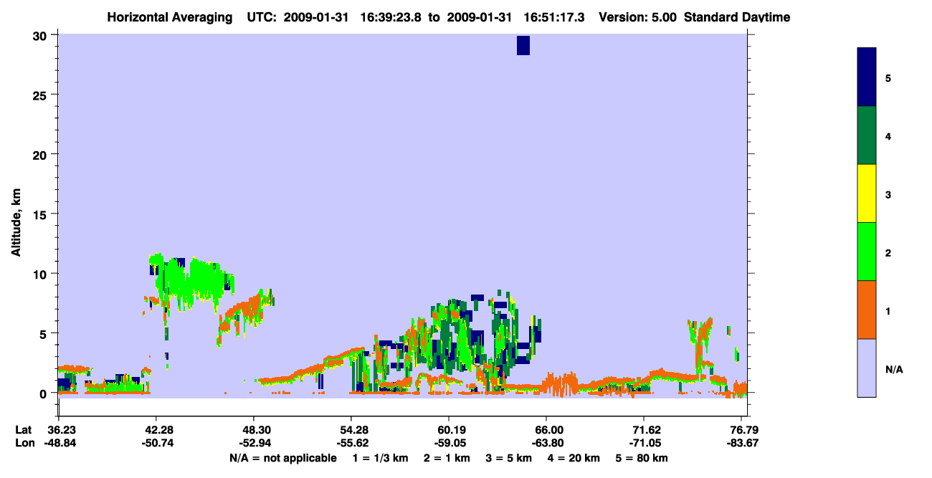Click the altitude tick label 20
The width and height of the screenshot is (932, 478).
(42, 154)
